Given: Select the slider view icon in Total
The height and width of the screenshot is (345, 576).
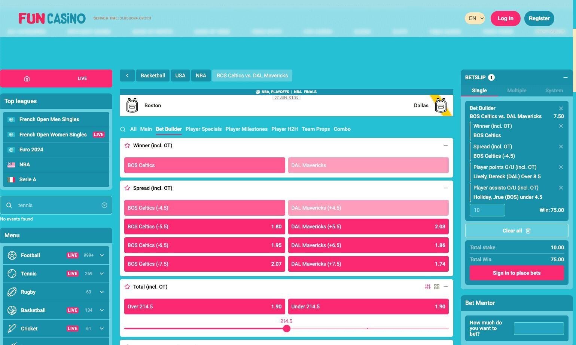Looking at the screenshot, I should pyautogui.click(x=427, y=287).
